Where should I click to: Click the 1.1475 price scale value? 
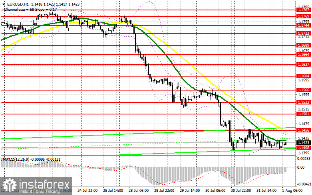[x=304, y=124]
